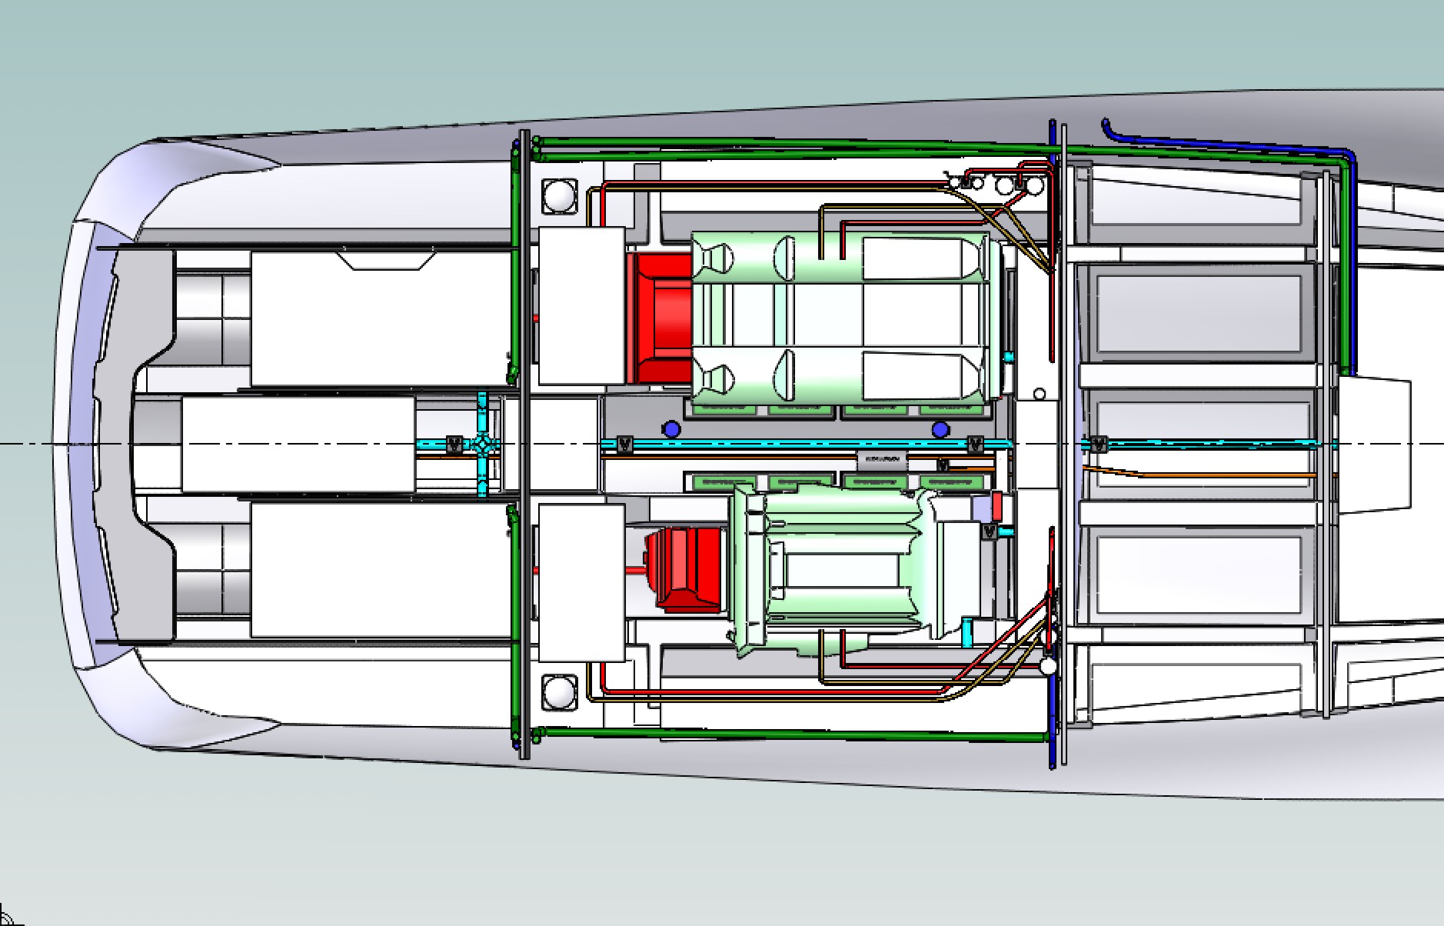Select the bottom green perimeter pipe

792,734
